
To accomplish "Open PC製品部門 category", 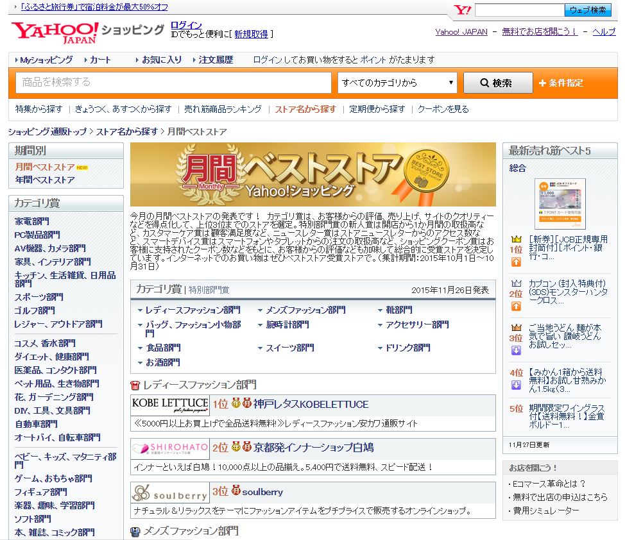I will (37, 235).
